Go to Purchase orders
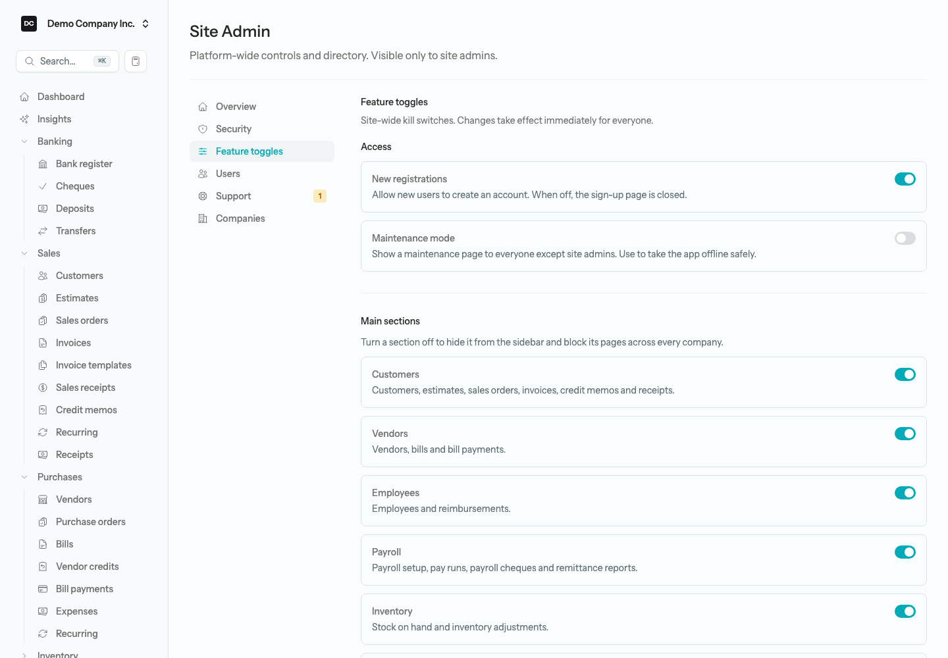948x658 pixels. pyautogui.click(x=92, y=522)
